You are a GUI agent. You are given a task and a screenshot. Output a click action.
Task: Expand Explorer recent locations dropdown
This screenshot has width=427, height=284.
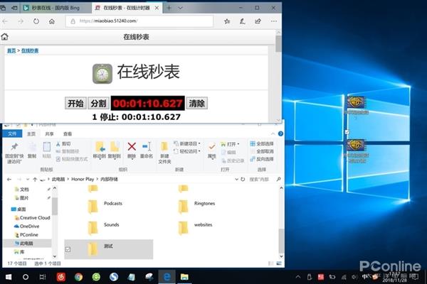(28, 180)
